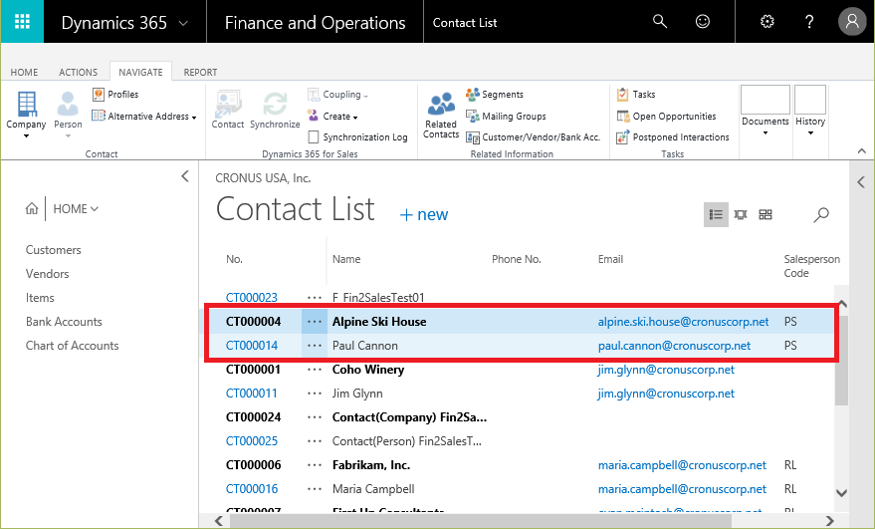Open the feedback smiley icon
This screenshot has height=529, width=875.
click(703, 22)
